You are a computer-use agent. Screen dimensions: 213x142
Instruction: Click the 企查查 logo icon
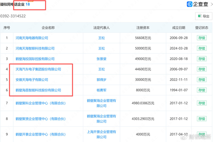tap(190, 4)
